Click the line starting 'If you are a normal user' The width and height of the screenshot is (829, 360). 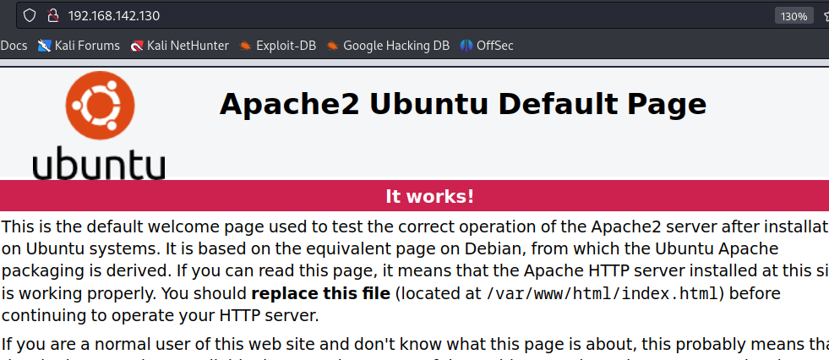coord(415,345)
